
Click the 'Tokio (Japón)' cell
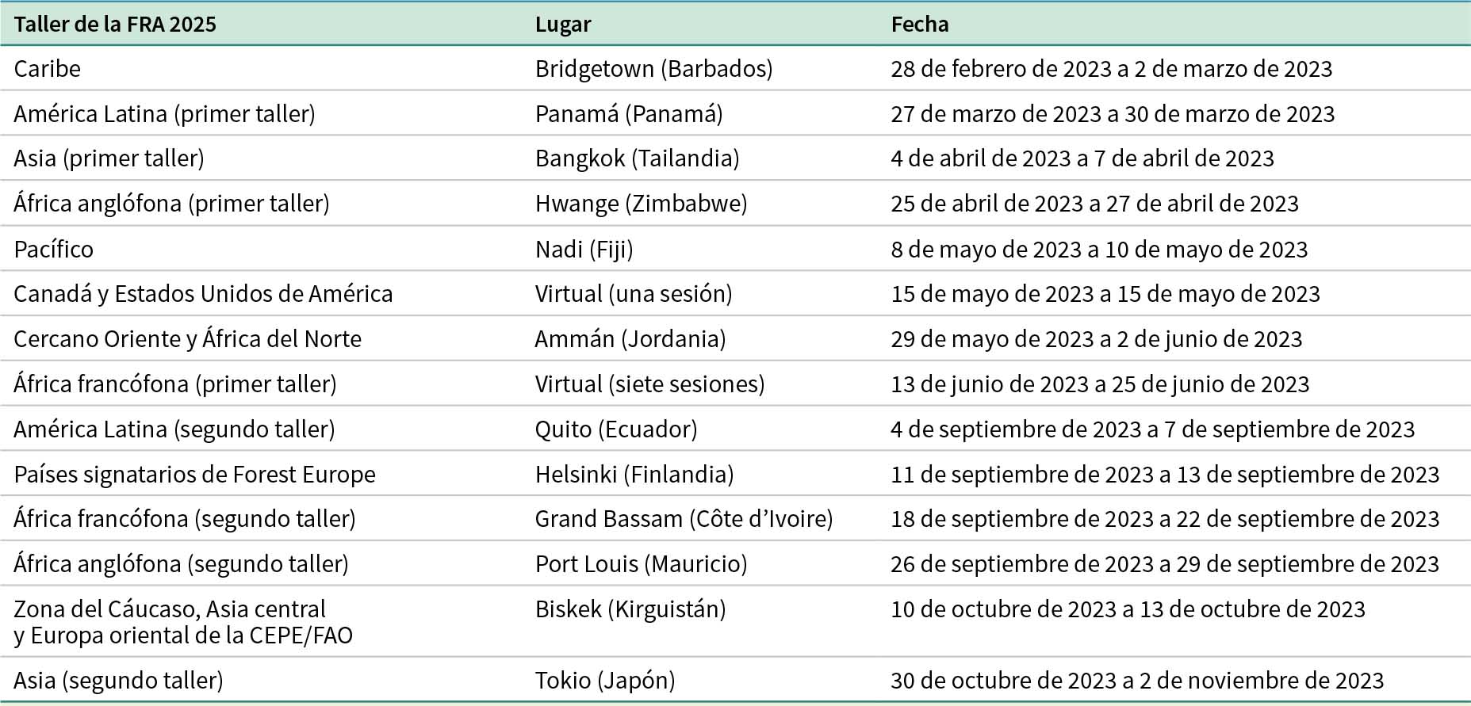click(x=605, y=681)
